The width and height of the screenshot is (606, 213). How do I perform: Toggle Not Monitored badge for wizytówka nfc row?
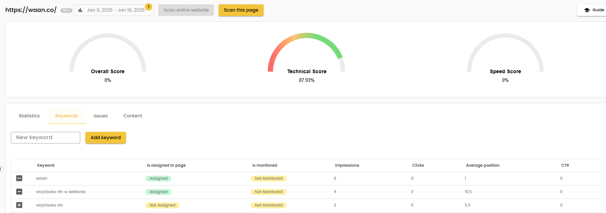point(269,205)
